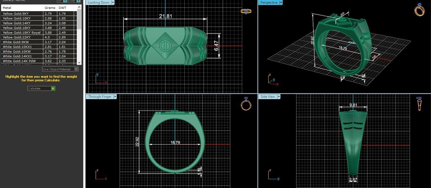The image size is (431, 188).
Task: Click the green arrow on Calculate
Action: coord(53,88)
